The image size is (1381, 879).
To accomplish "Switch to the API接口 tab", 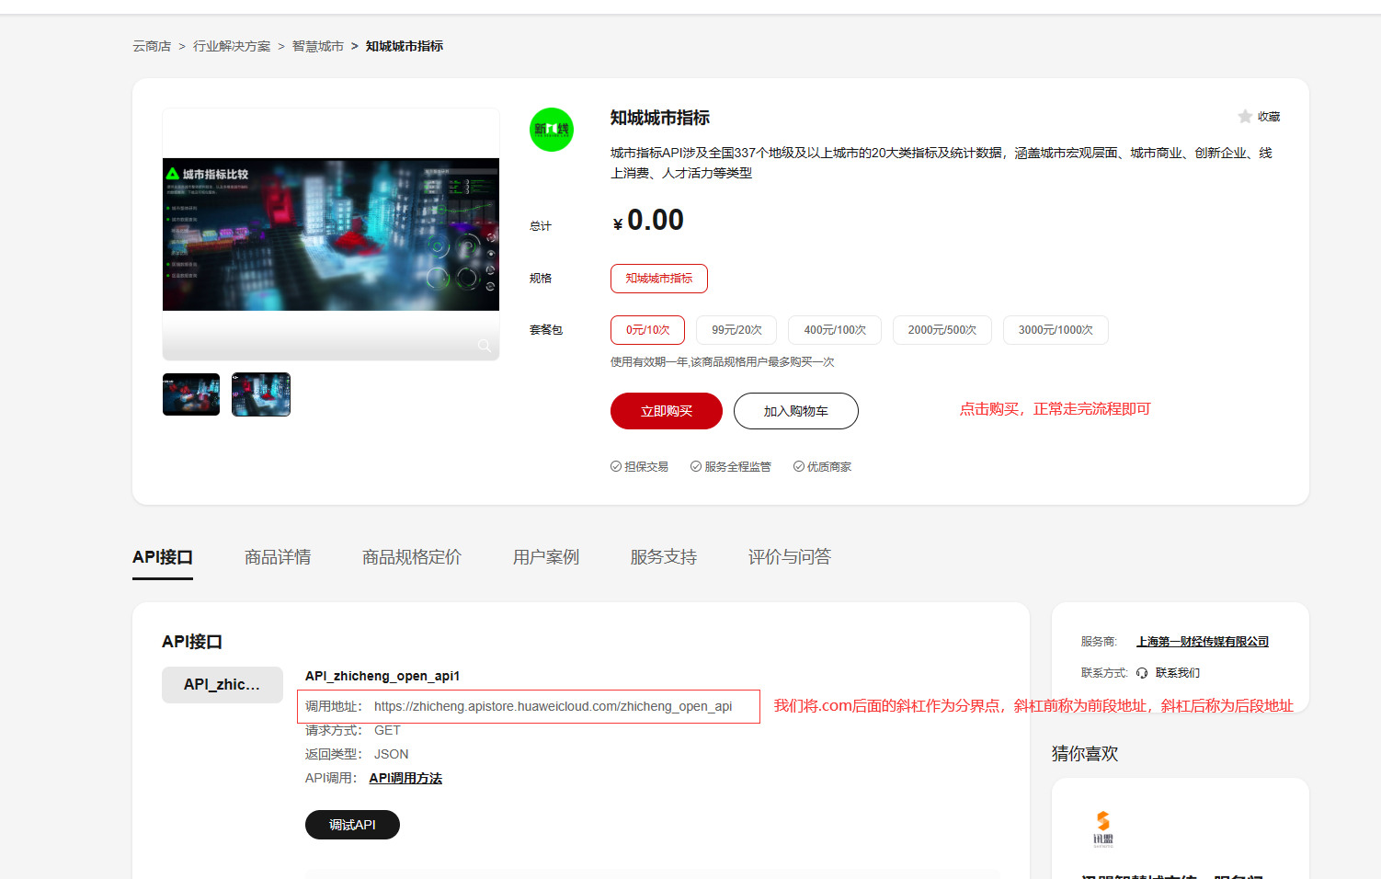I will (x=163, y=557).
